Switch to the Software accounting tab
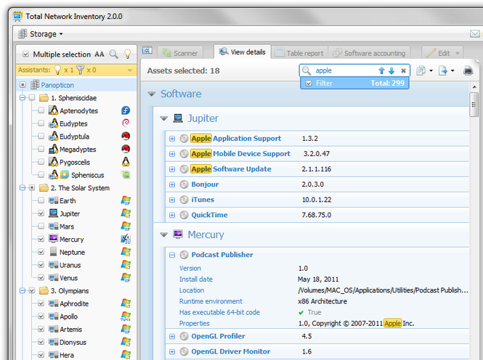This screenshot has width=483, height=360. pos(369,53)
